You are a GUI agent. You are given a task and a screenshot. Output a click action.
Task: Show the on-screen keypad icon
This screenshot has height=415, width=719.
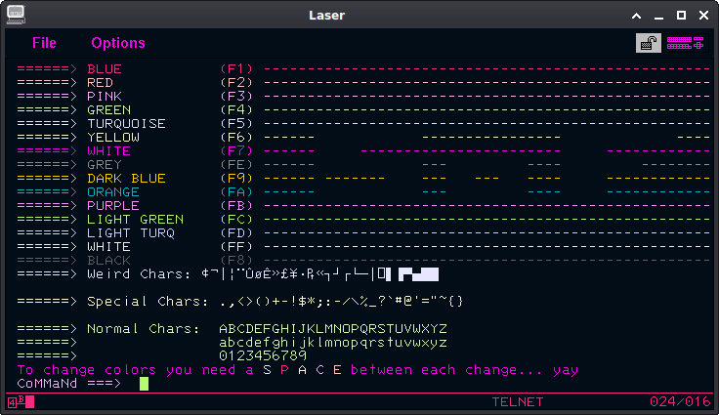click(x=685, y=43)
